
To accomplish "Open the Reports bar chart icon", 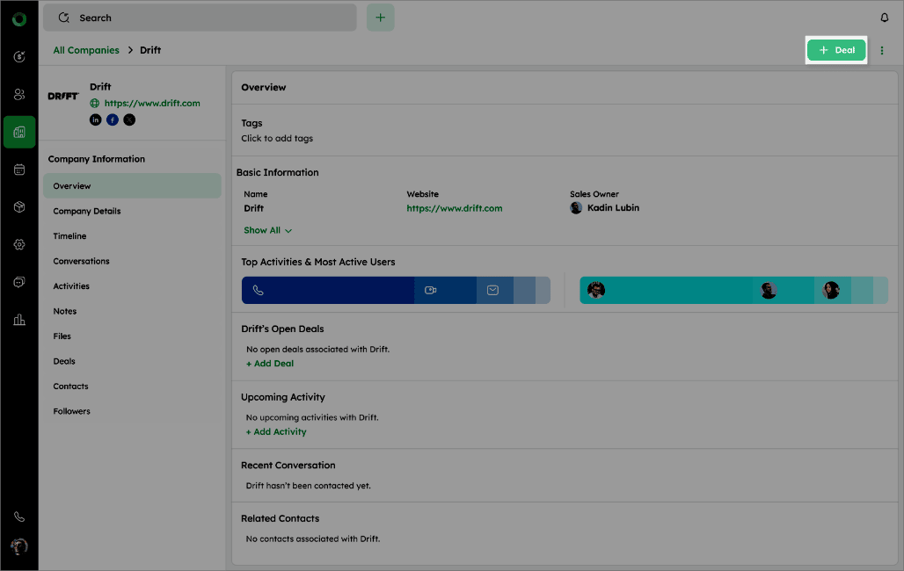I will (x=19, y=320).
